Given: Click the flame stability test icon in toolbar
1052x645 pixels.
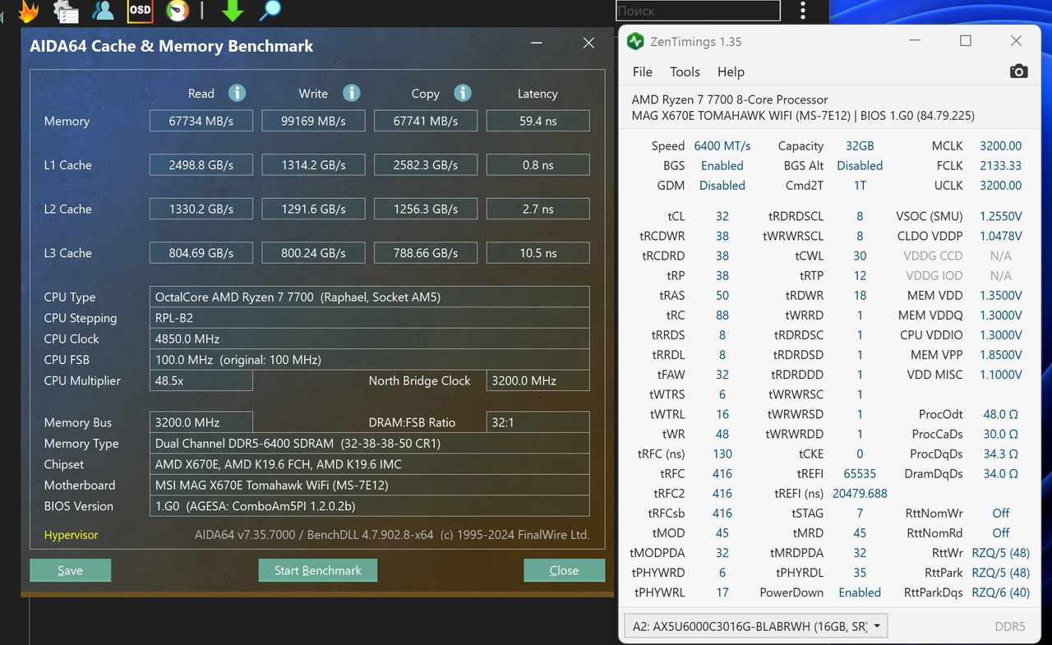Looking at the screenshot, I should click(x=28, y=11).
